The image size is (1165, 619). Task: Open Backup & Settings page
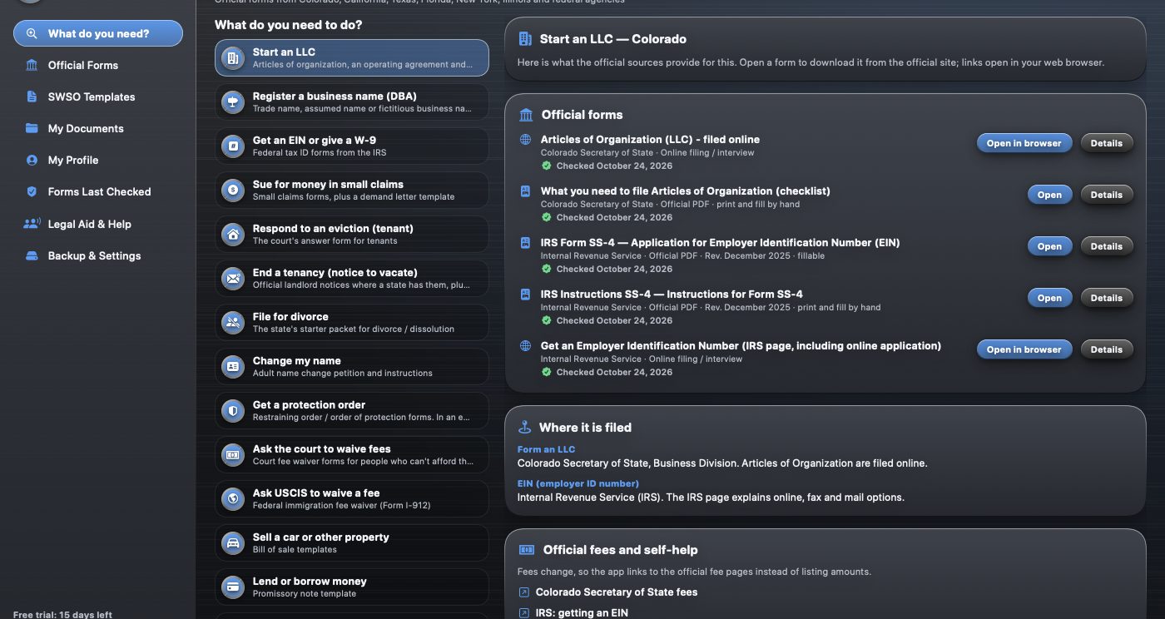(98, 255)
